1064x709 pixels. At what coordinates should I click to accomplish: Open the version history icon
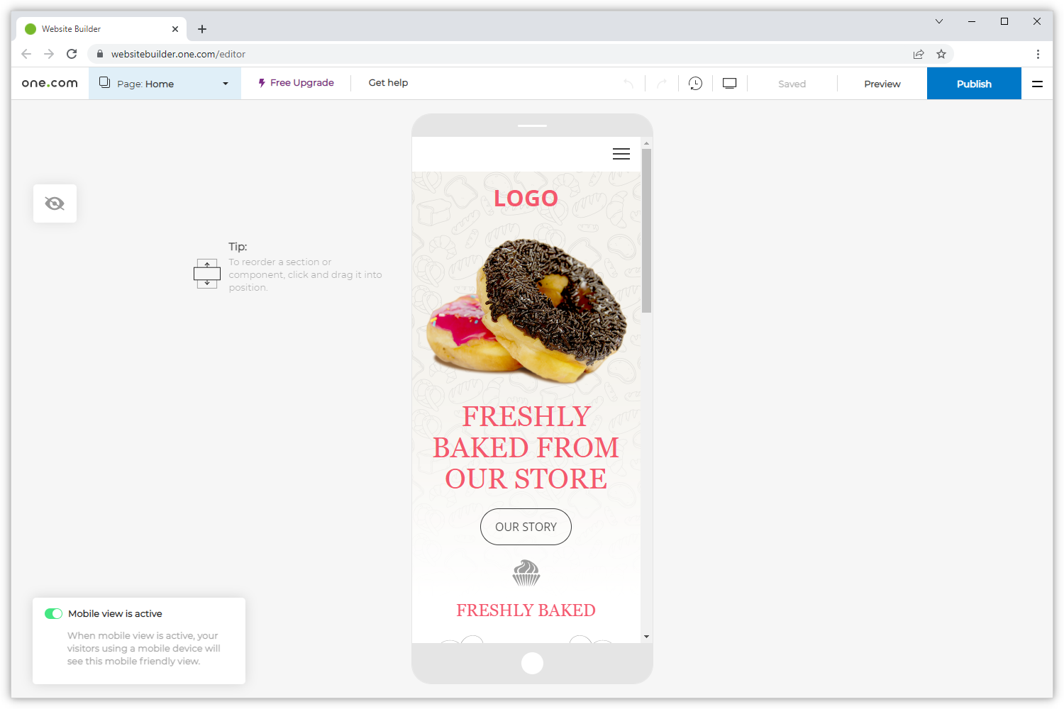(x=695, y=83)
